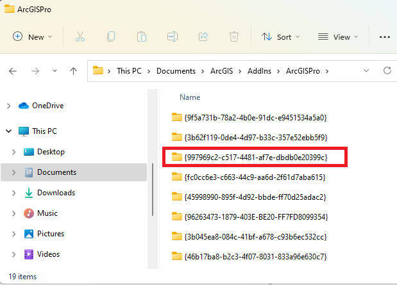Open the recent locations chevron
Image resolution: width=397 pixels, height=285 pixels.
55,71
